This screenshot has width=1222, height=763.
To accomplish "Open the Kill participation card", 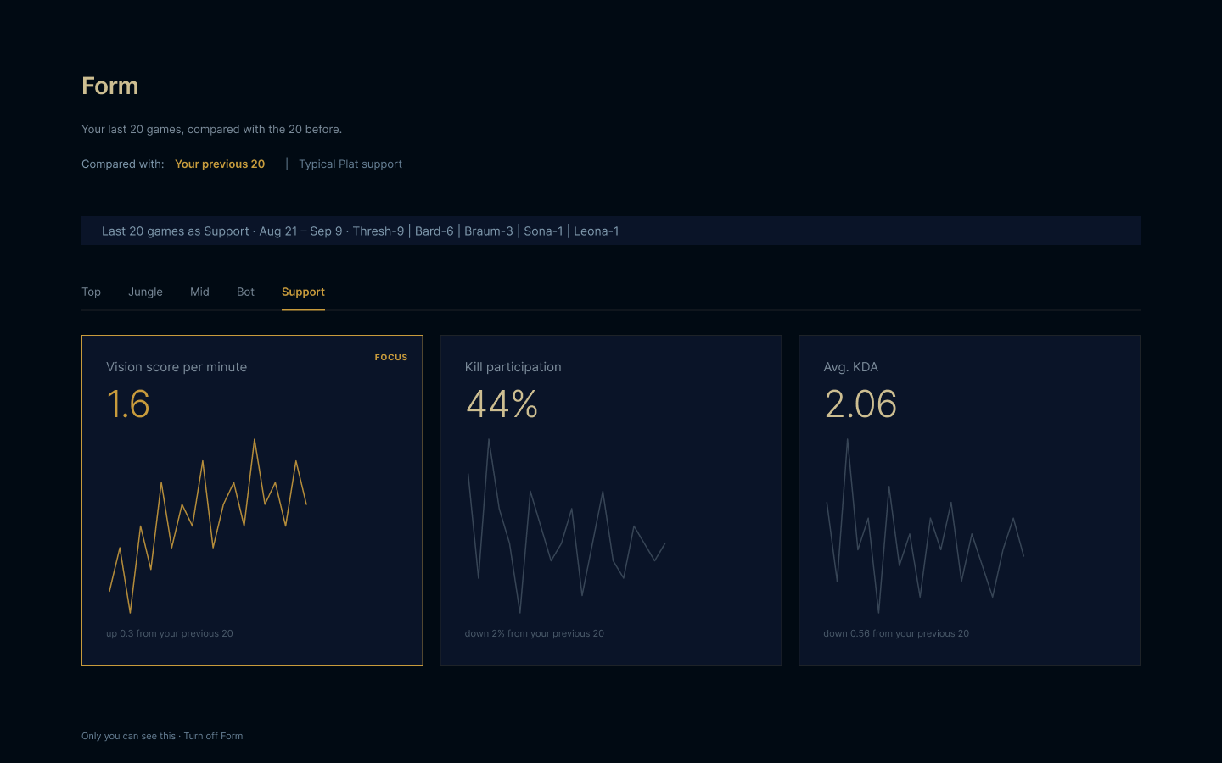I will [x=611, y=500].
